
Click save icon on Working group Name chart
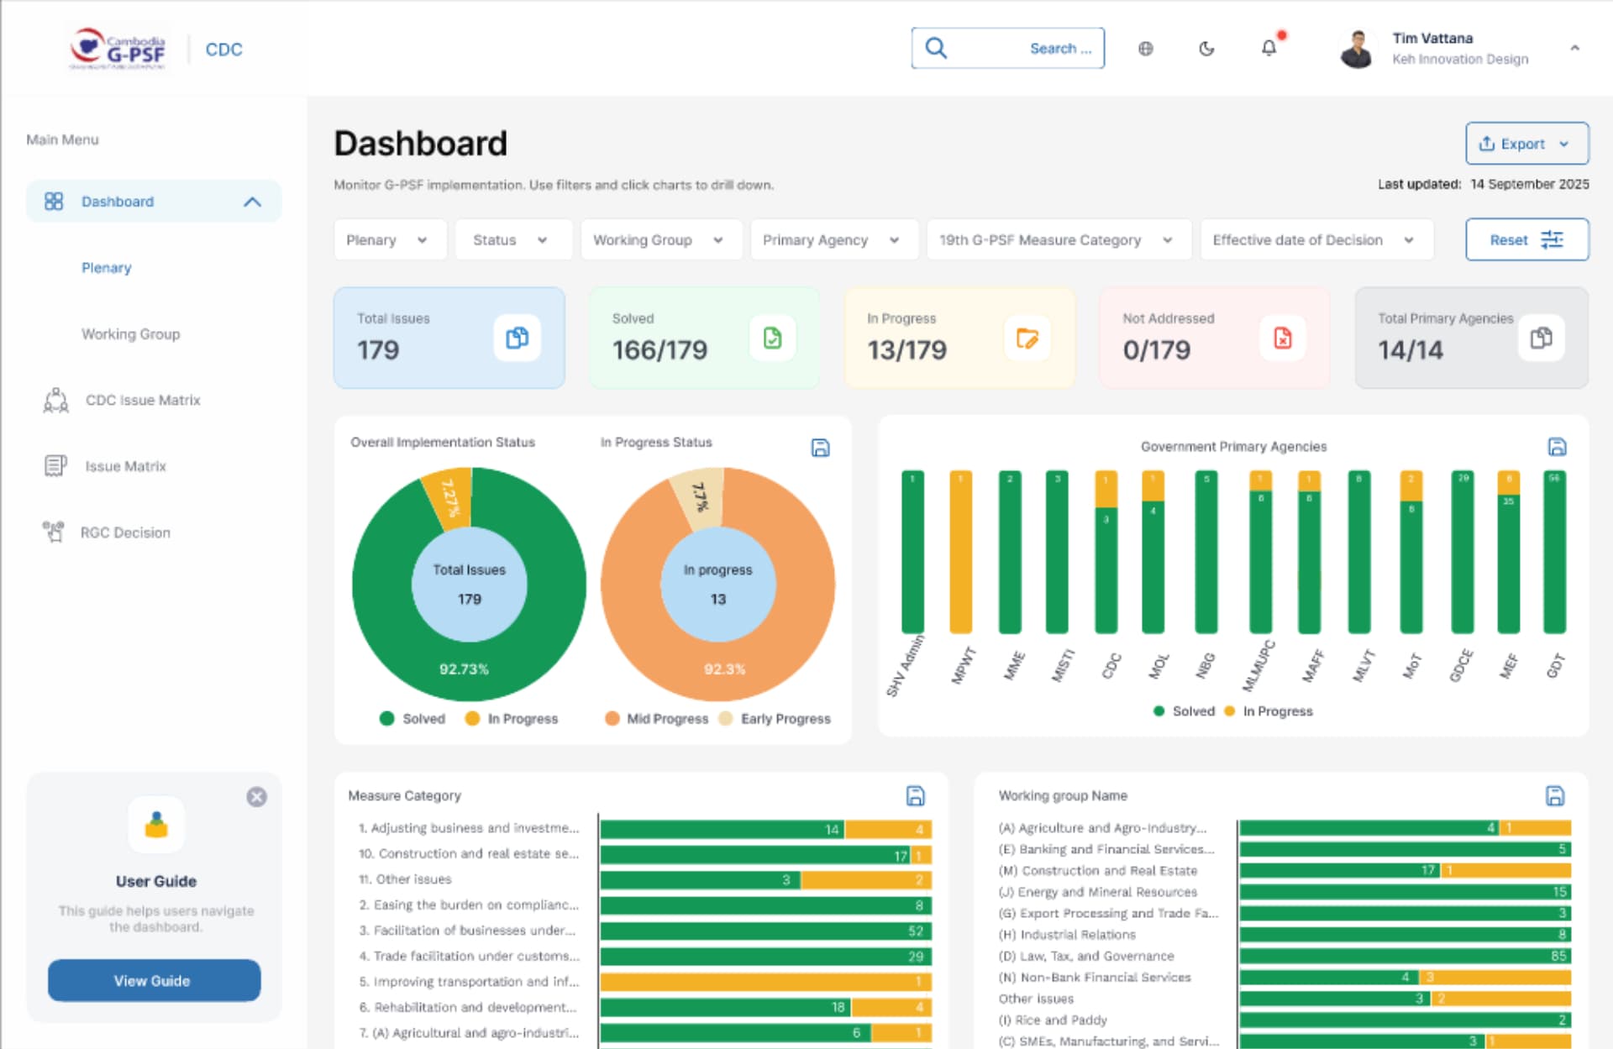point(1555,795)
